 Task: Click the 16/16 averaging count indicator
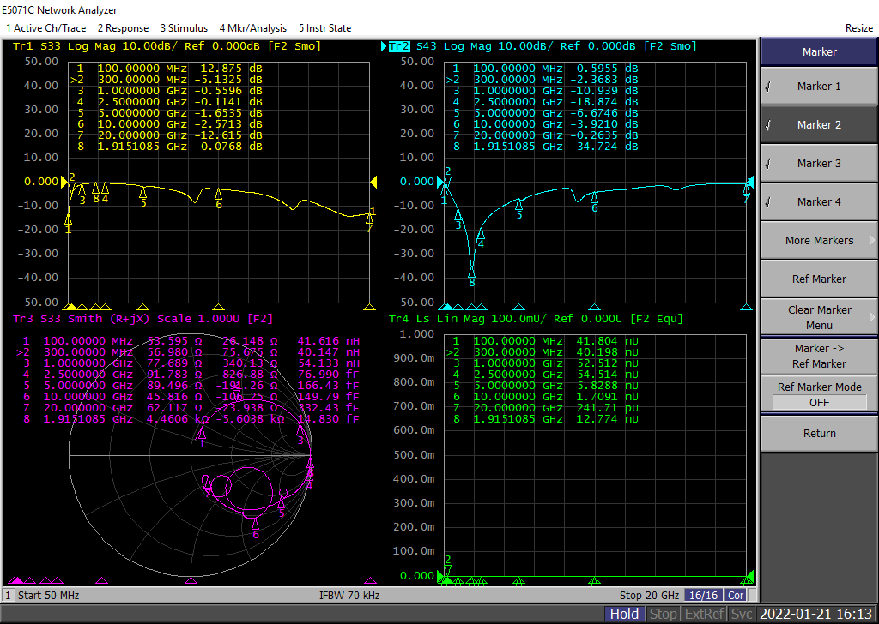point(703,595)
